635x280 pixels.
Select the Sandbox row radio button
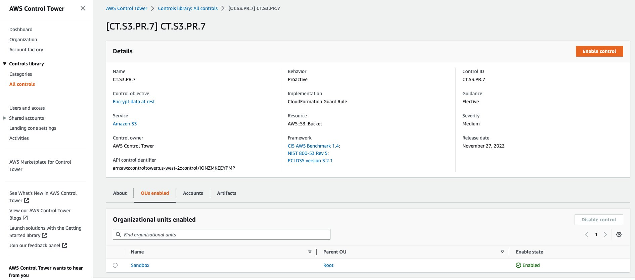coord(115,265)
